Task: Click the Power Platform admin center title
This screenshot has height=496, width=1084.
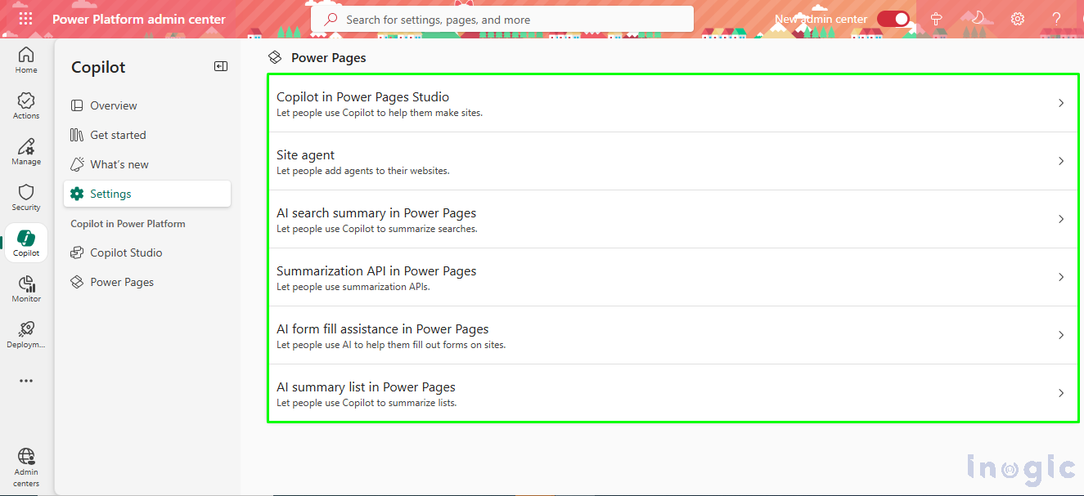Action: [x=139, y=19]
